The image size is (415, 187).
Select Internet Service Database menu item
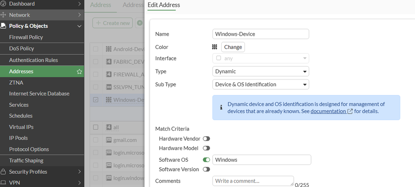[39, 93]
